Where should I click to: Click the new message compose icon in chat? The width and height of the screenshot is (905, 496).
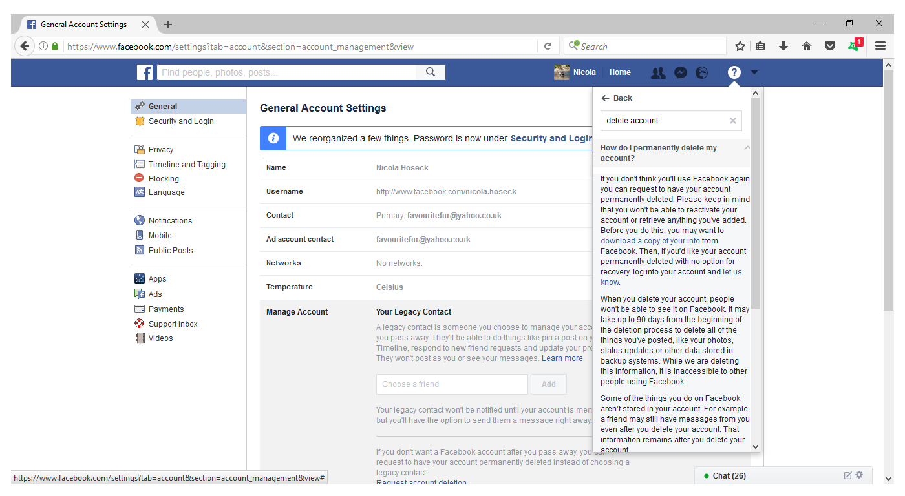point(847,475)
